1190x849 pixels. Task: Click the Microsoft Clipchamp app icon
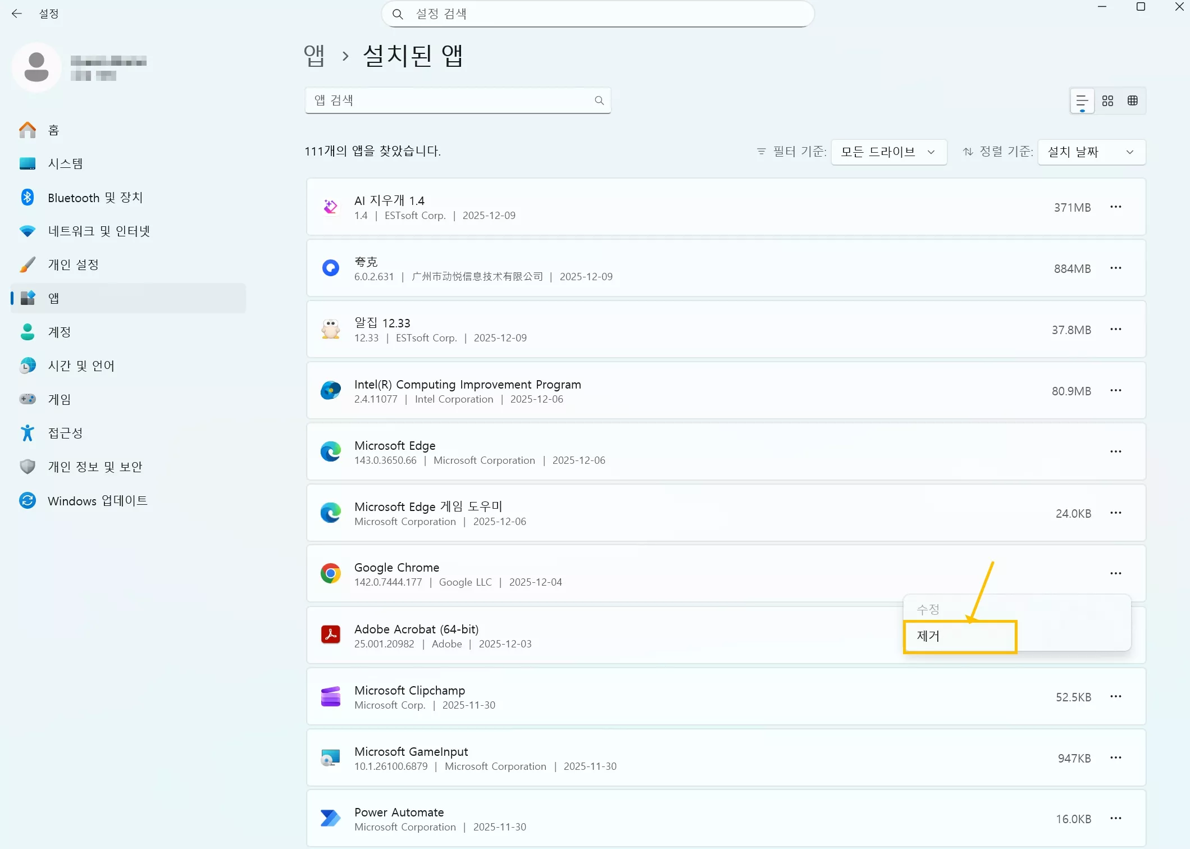point(331,696)
